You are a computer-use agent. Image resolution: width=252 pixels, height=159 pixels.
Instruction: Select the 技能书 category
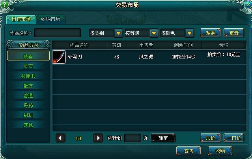(28, 76)
